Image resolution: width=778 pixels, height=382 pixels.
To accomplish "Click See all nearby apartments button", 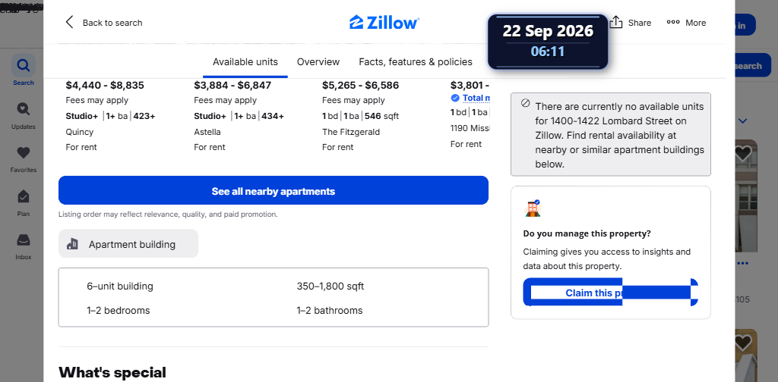I will [274, 190].
